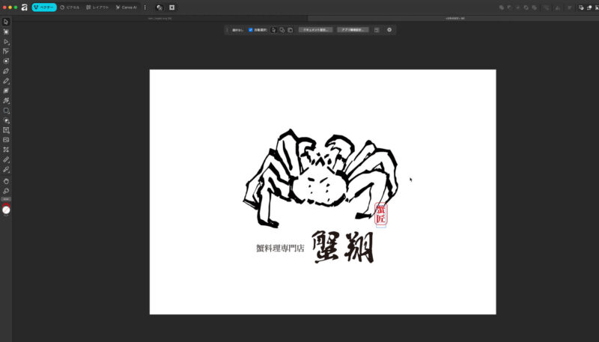The image size is (599, 342).
Task: Click the square frame icon beside persona tabs
Action: coord(172,7)
